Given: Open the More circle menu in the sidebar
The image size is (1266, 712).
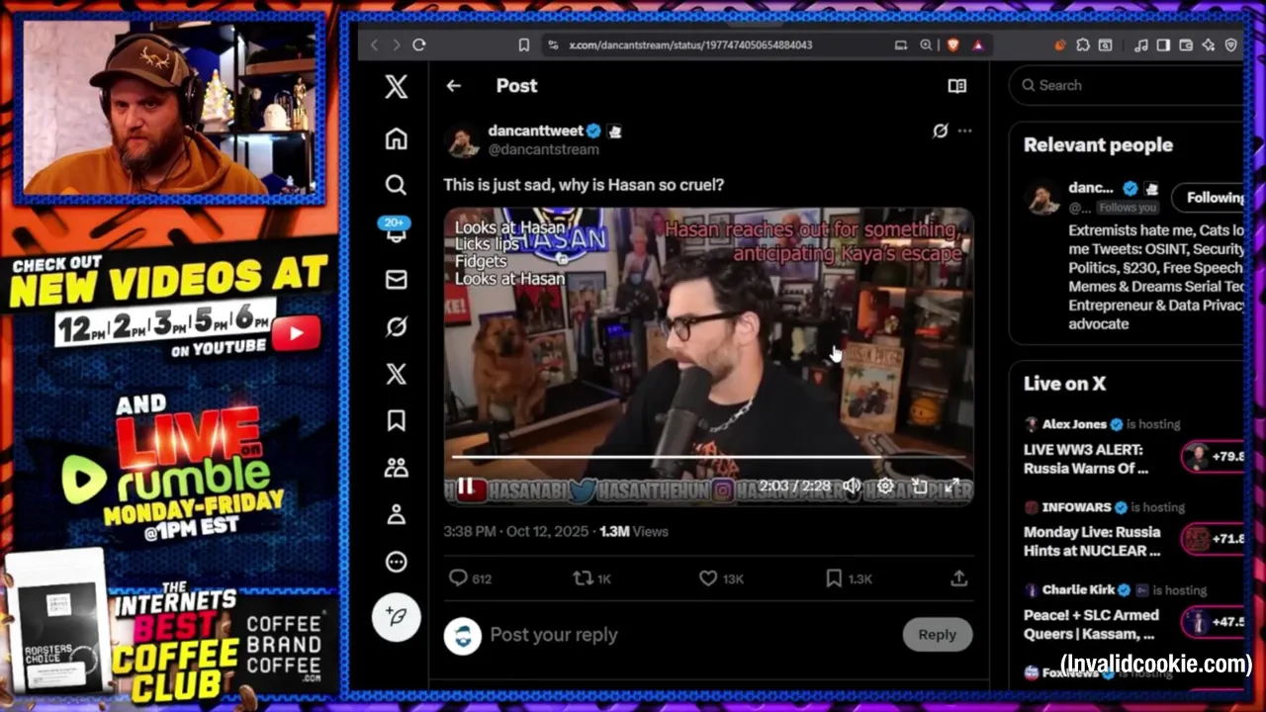Looking at the screenshot, I should (x=397, y=562).
